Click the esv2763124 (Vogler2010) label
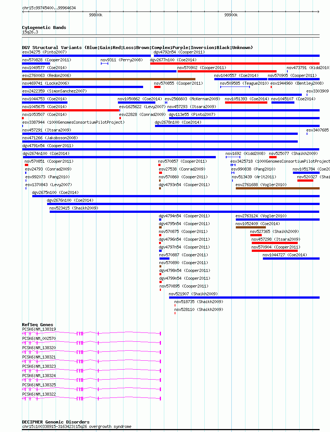This screenshot has width=330, height=432. pyautogui.click(x=261, y=216)
